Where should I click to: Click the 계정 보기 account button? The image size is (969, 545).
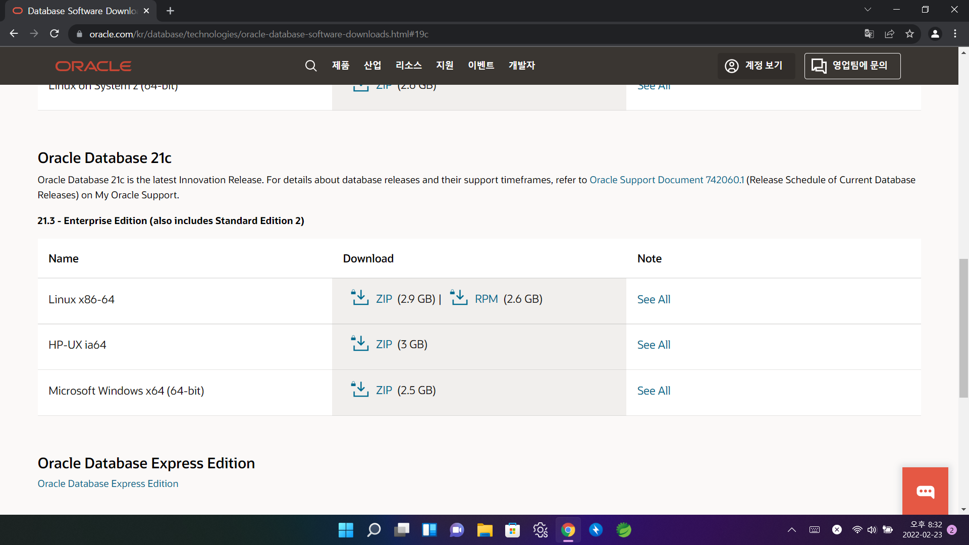[x=756, y=66]
